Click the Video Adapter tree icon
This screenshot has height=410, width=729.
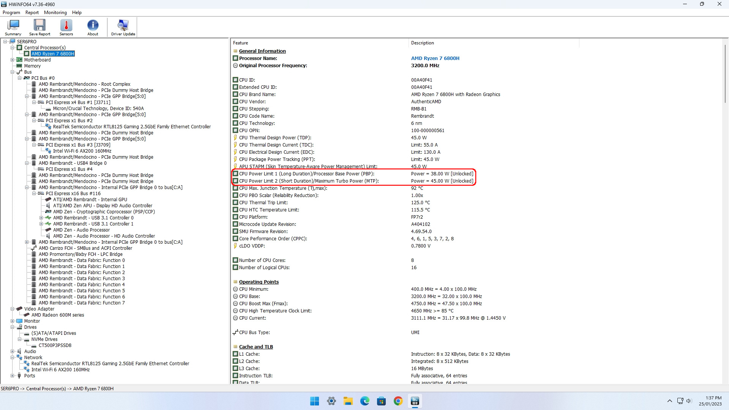[x=19, y=309]
